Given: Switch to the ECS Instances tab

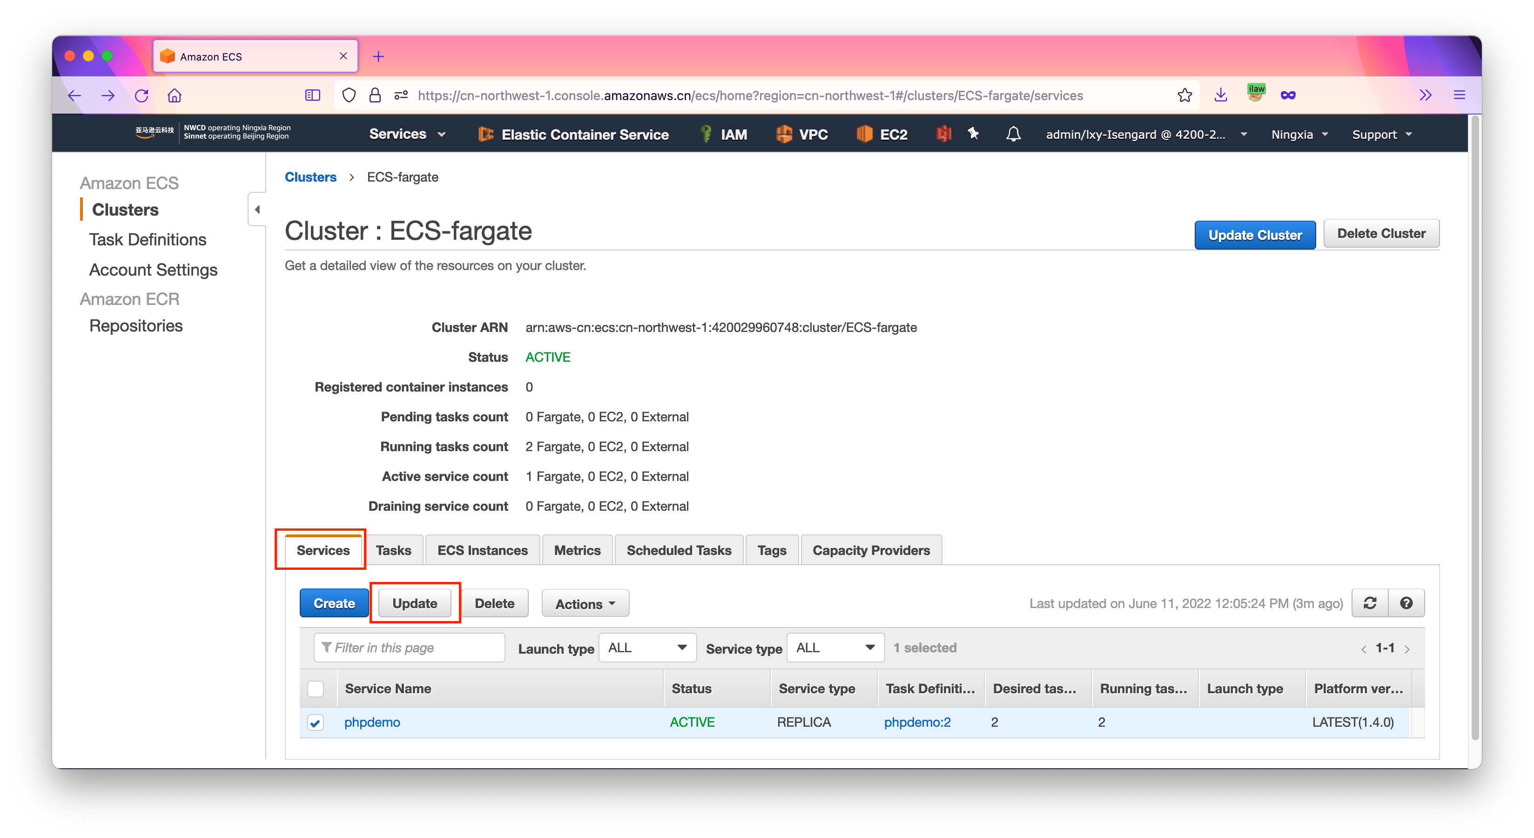Looking at the screenshot, I should [x=482, y=550].
